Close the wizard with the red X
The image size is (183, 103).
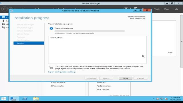[147, 10]
